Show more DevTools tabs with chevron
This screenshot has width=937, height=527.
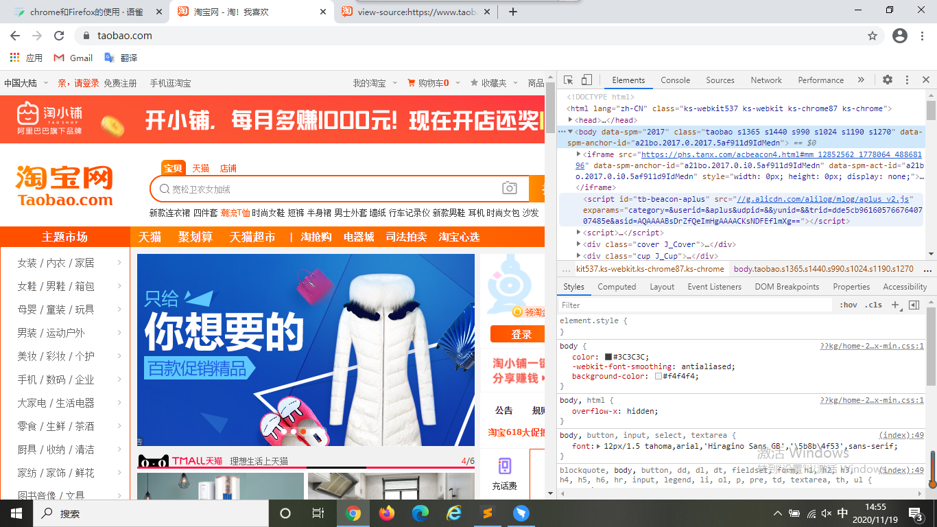pyautogui.click(x=862, y=80)
